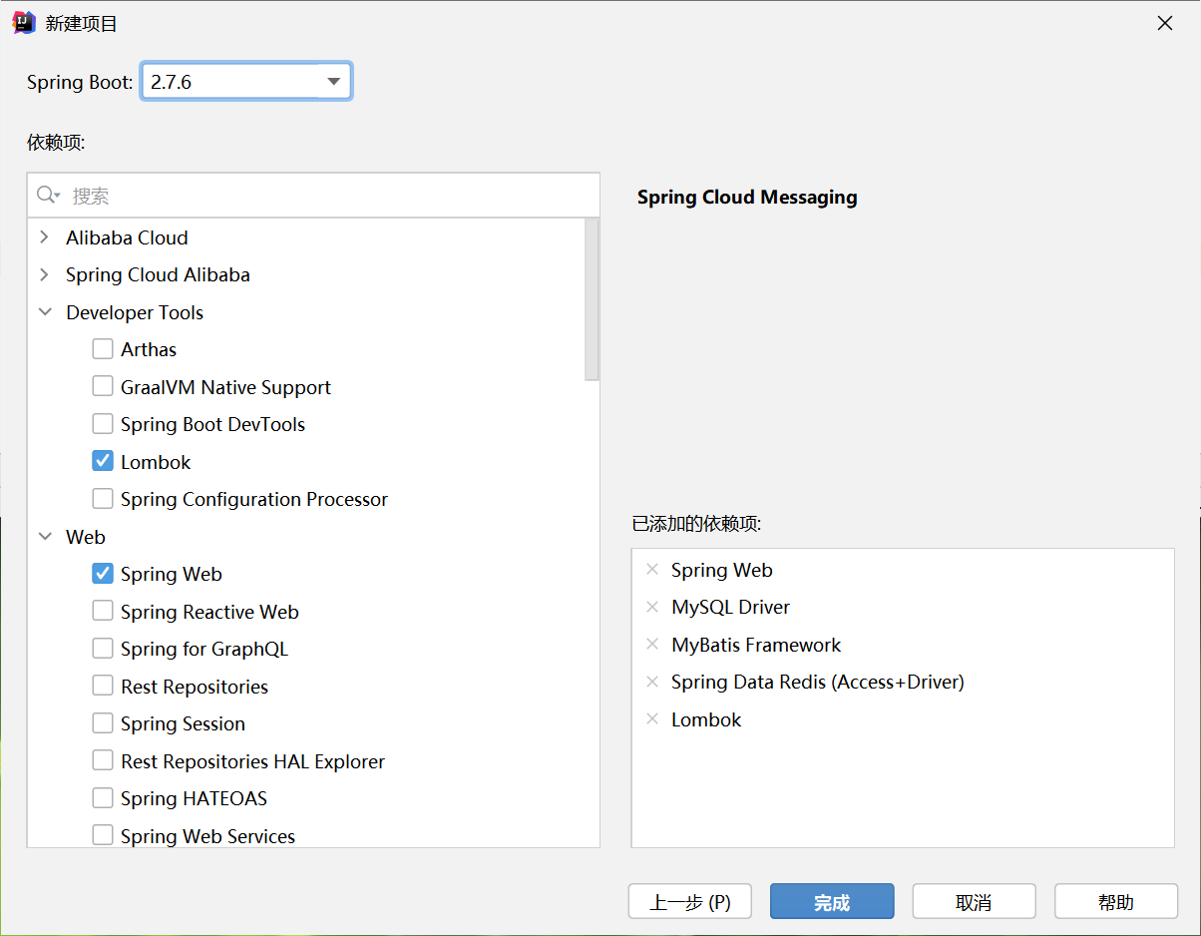
Task: Collapse the Web category
Action: point(45,537)
